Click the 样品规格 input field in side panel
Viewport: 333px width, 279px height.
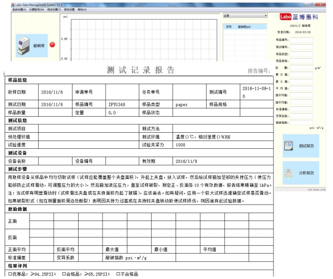pos(301,61)
